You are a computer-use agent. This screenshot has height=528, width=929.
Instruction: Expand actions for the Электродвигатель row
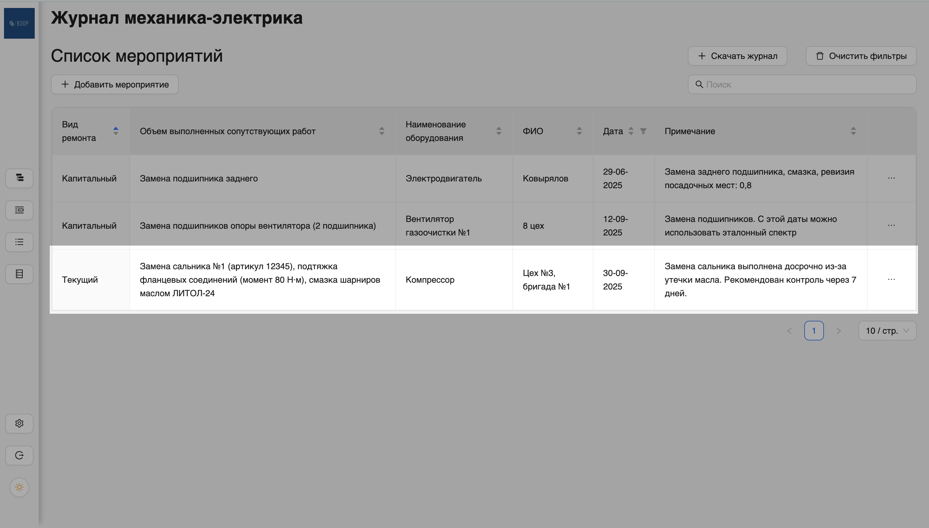(x=892, y=178)
